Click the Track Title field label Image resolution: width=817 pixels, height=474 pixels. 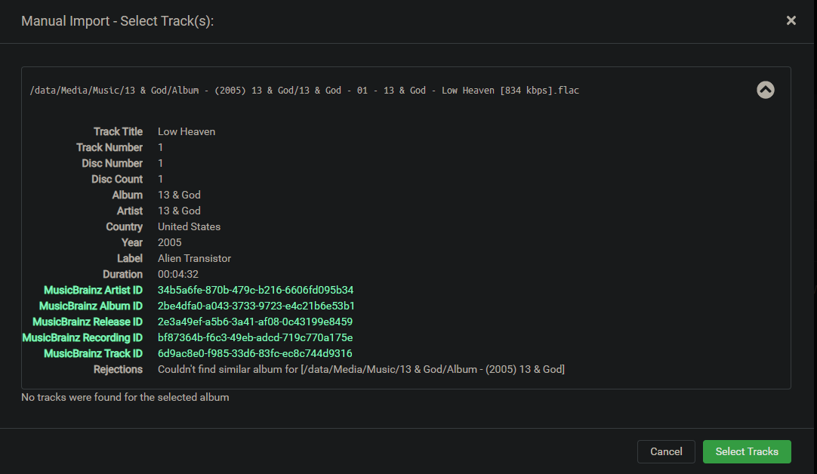(118, 131)
